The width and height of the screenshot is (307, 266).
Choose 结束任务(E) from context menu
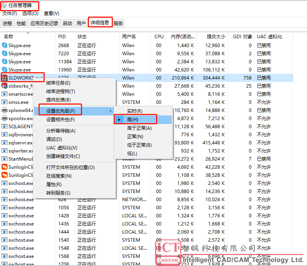[75, 83]
